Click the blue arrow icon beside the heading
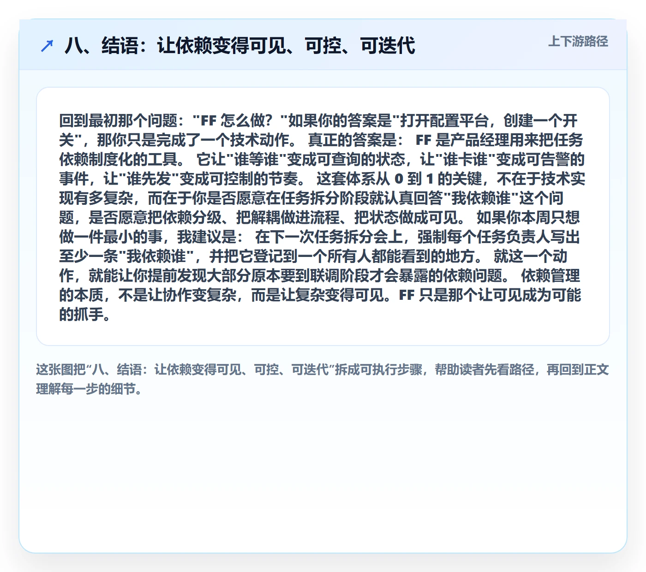Screen dimensions: 646x572 [x=47, y=46]
